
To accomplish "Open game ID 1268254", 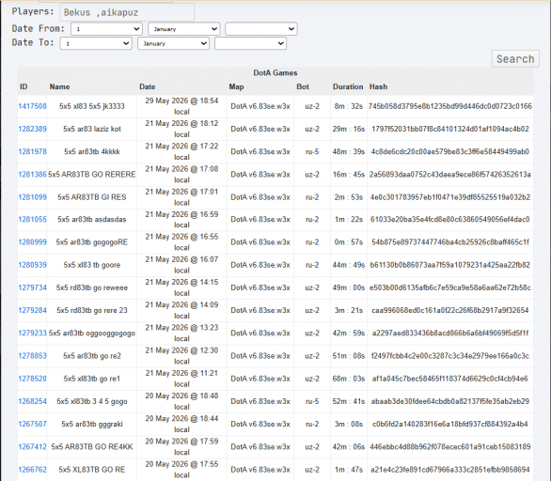I will click(32, 401).
